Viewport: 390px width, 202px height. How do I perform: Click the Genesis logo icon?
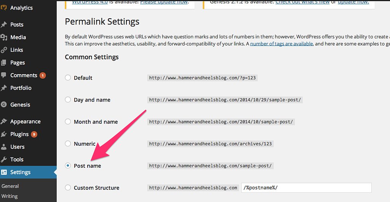[3, 105]
